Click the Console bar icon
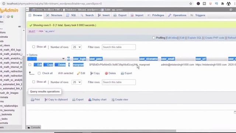This screenshot has width=236, height=133. pyautogui.click(x=29, y=127)
